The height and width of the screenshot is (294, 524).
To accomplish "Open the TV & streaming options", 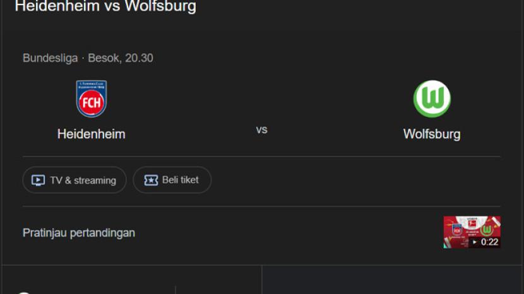I will pos(74,180).
